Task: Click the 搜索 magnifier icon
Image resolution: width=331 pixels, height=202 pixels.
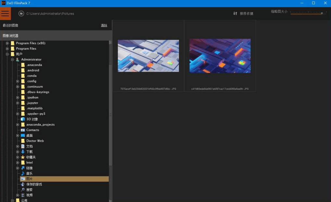Action: (x=23, y=190)
